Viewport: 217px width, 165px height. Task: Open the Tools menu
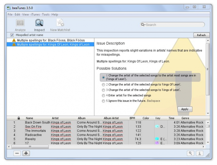(x=46, y=14)
